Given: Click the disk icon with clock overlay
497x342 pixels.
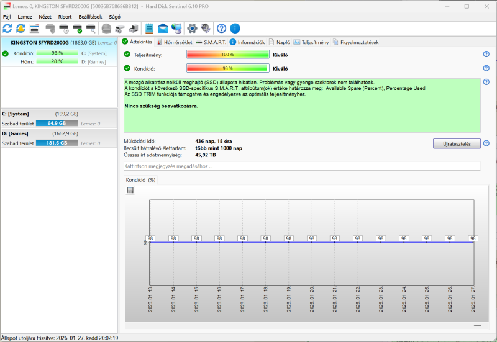Looking at the screenshot, I should pos(64,29).
